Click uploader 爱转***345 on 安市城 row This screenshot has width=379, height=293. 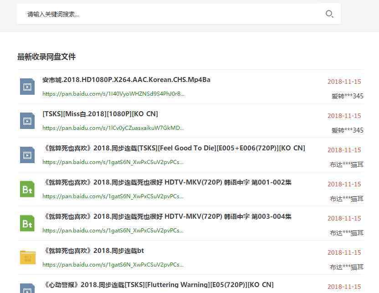point(347,96)
